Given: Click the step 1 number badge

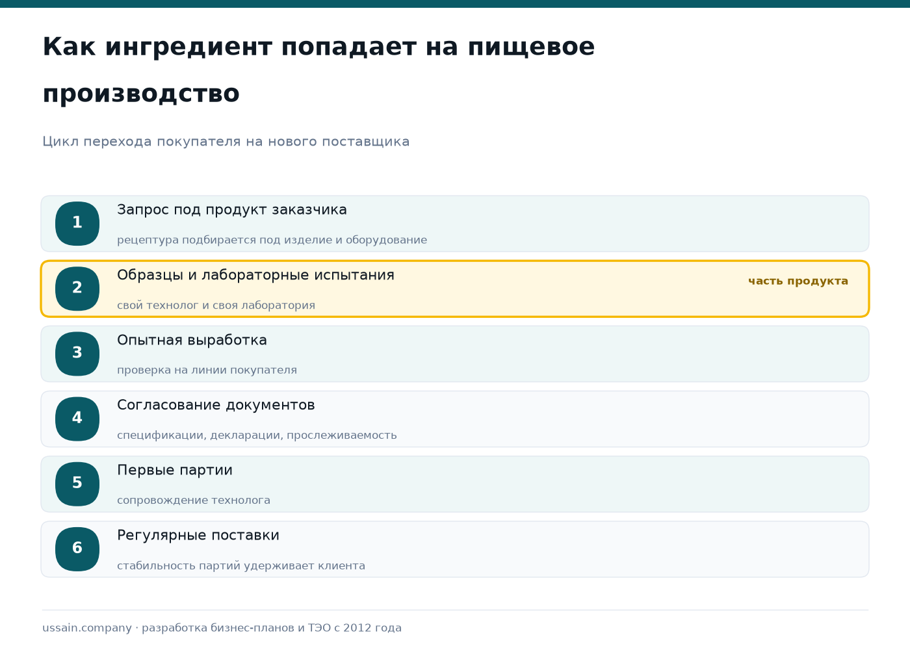Looking at the screenshot, I should pos(77,224).
